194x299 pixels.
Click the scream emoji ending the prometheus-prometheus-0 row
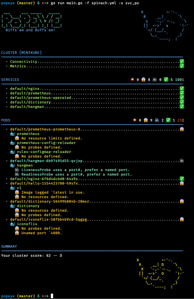pos(182,129)
